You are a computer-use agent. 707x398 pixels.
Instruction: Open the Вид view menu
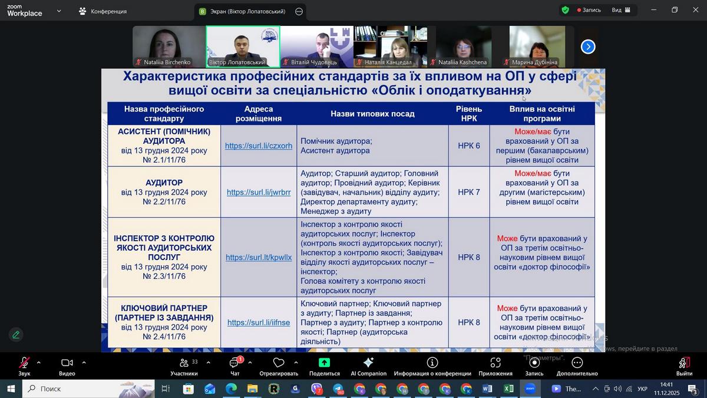621,10
